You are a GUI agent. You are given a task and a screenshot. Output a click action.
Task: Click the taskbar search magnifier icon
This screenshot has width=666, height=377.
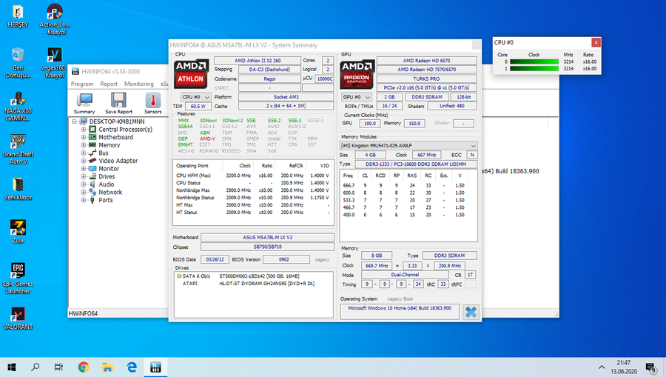pyautogui.click(x=36, y=367)
